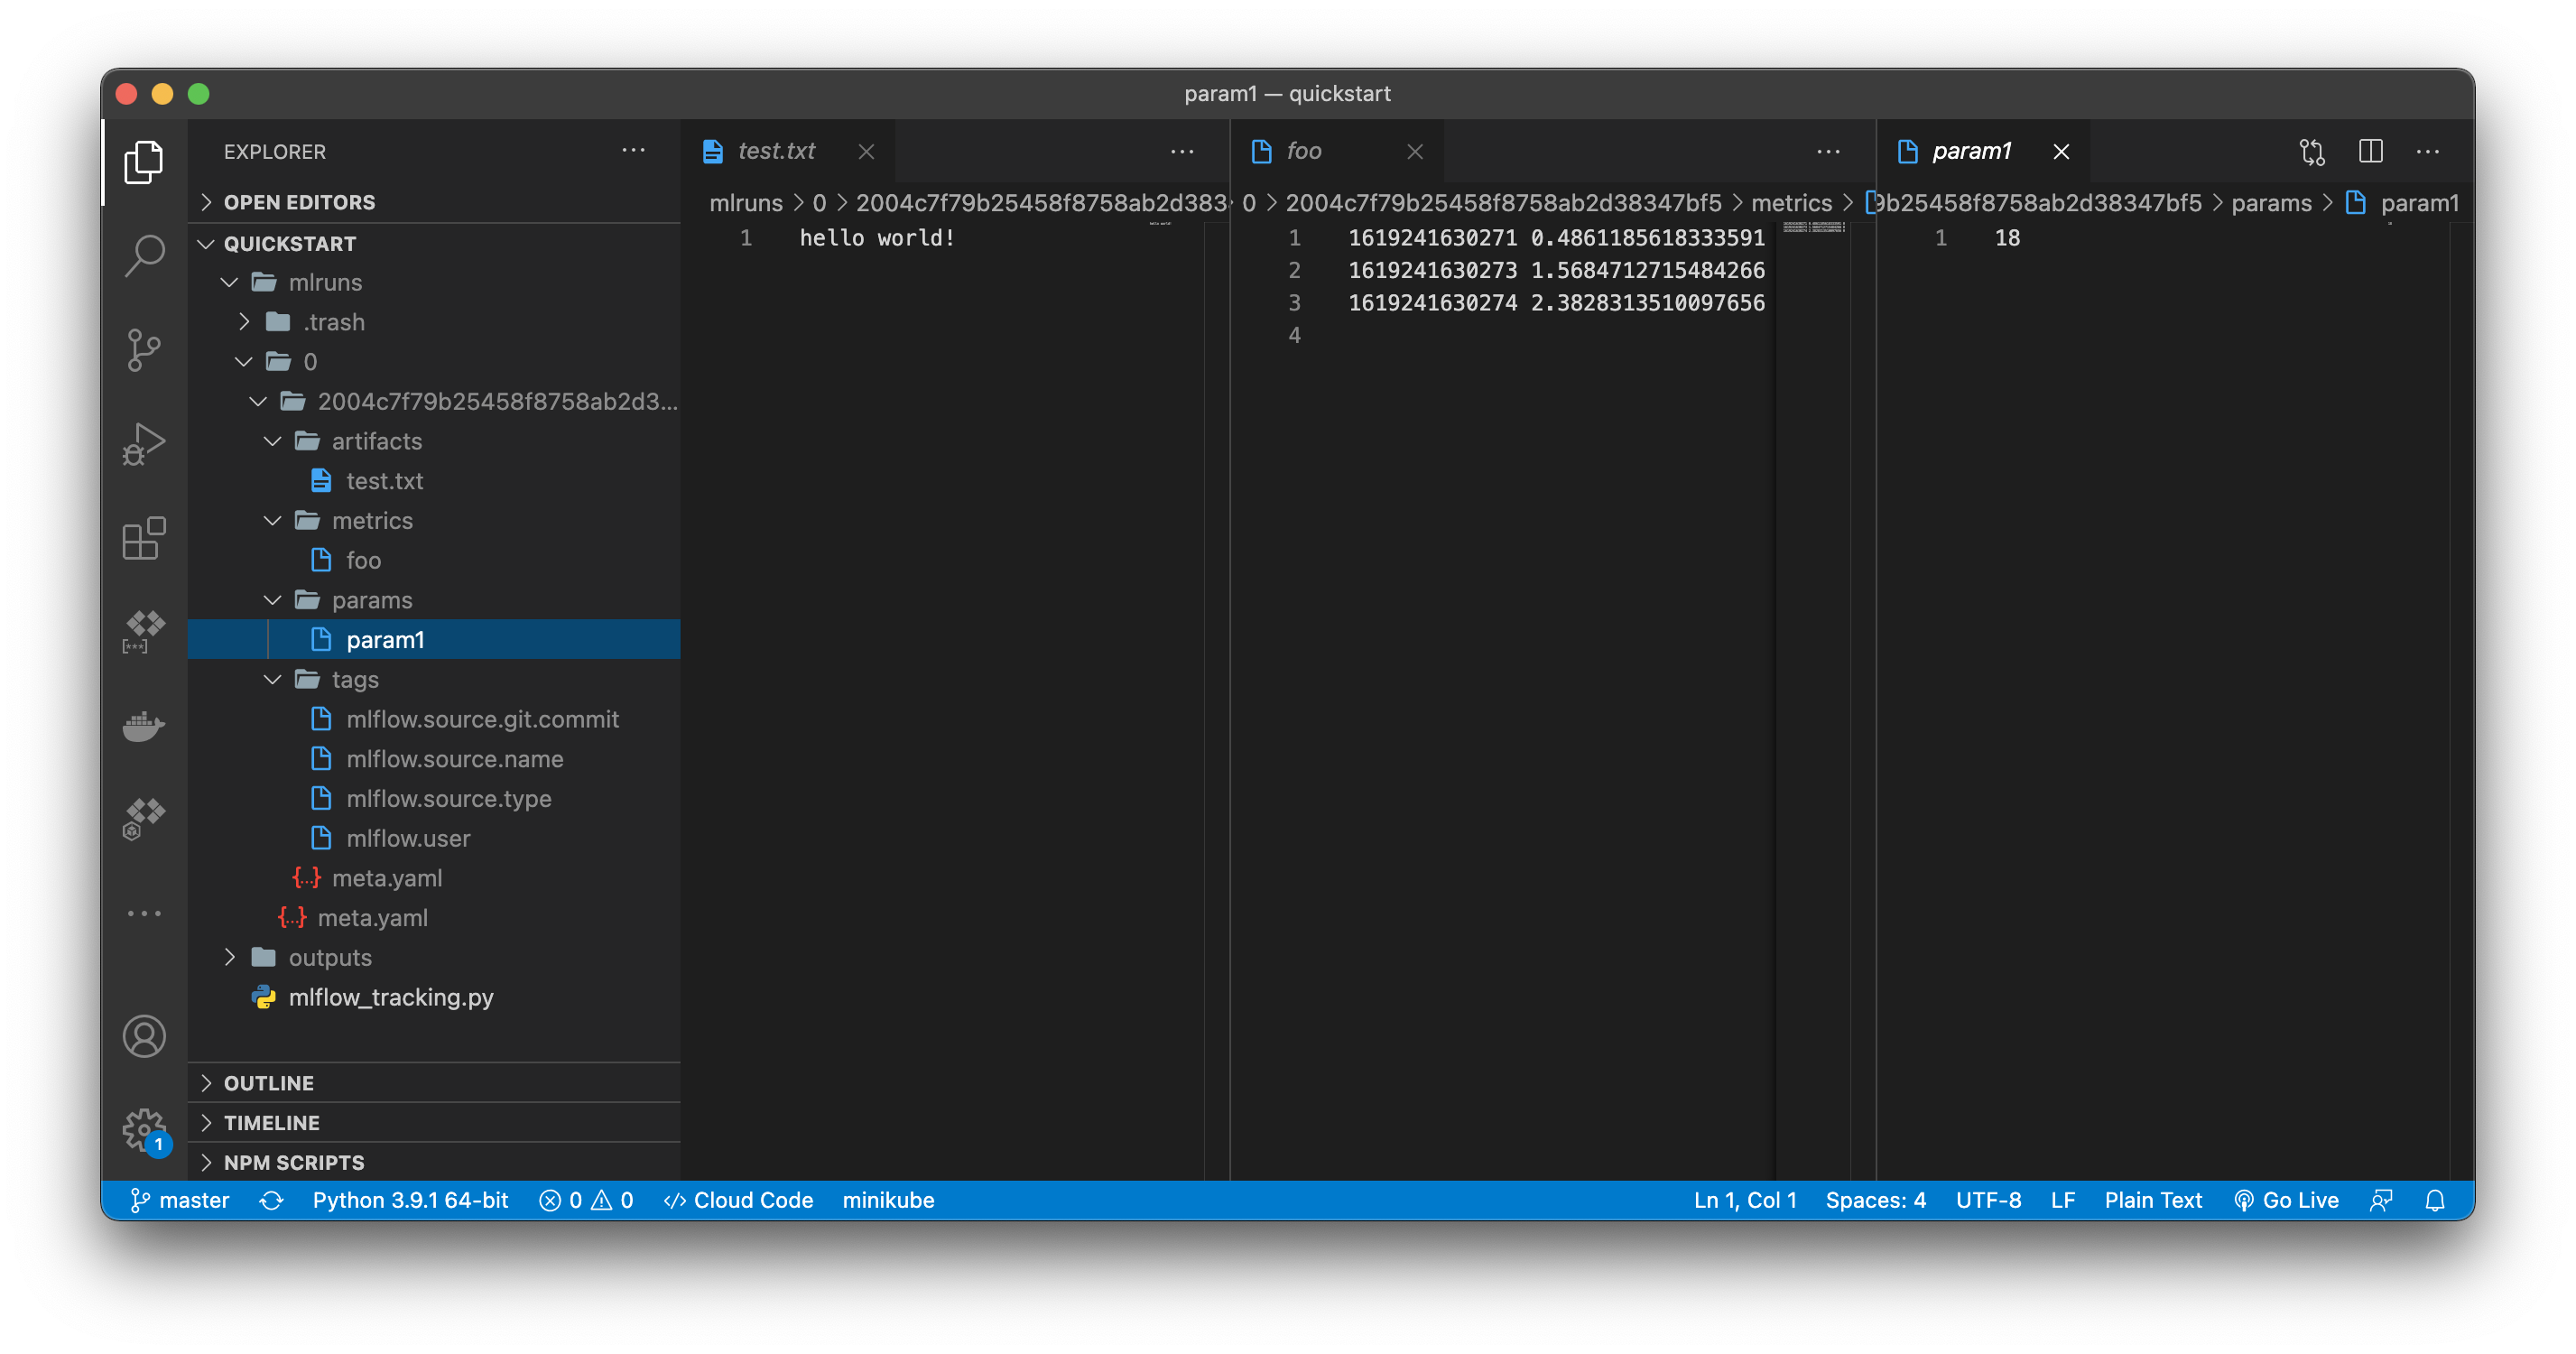Expand the OUTLINE section
The height and width of the screenshot is (1354, 2576).
(268, 1083)
